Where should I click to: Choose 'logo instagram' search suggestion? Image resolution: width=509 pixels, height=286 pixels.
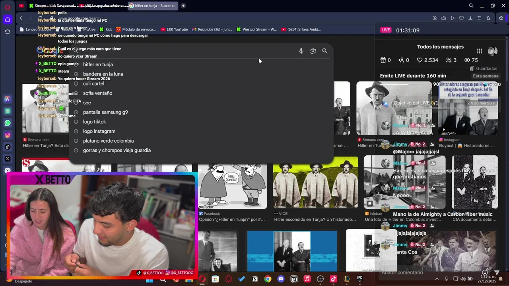(201, 131)
